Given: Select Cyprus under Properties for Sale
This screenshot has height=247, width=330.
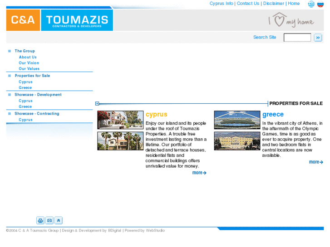Looking at the screenshot, I should 26,82.
